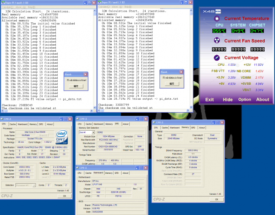Click Exit in the X48 monitor
275x215 pixels.
(x=209, y=100)
